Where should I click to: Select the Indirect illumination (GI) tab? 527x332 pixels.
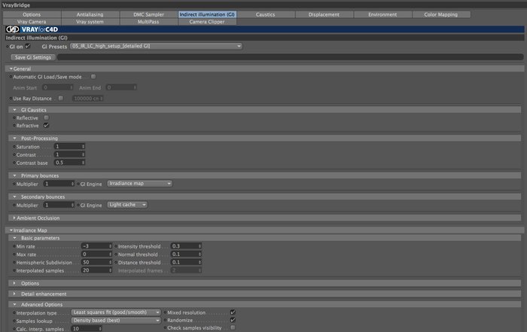coord(207,14)
